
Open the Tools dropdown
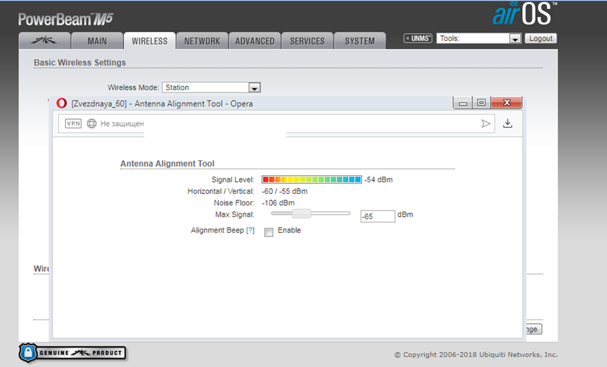[x=515, y=38]
